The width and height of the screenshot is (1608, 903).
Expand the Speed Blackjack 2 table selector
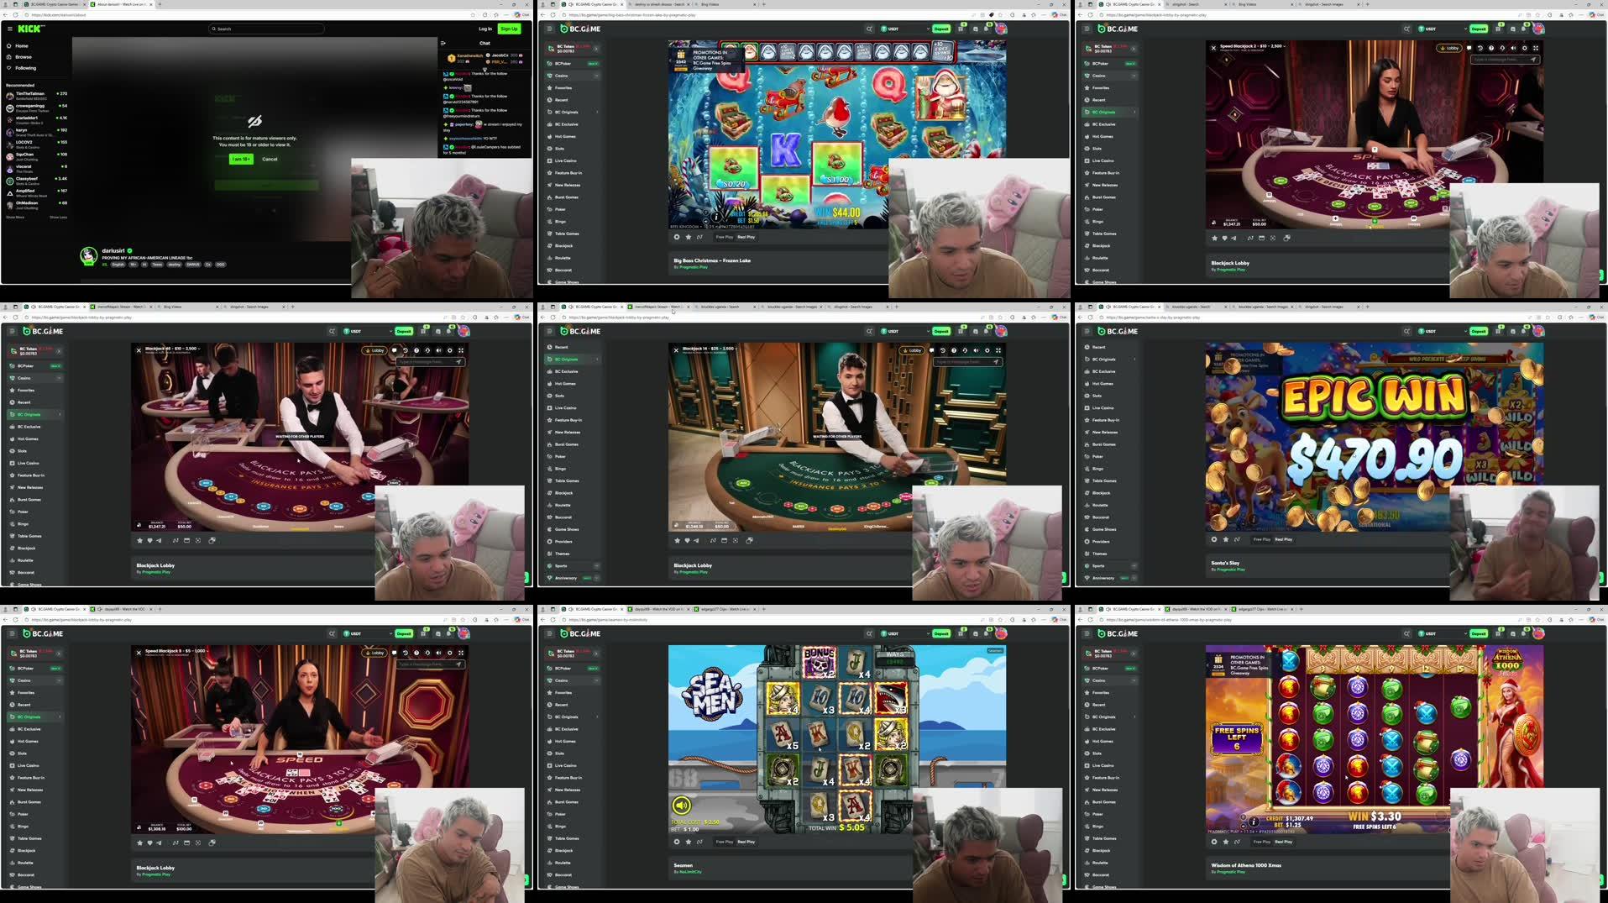(x=1284, y=47)
